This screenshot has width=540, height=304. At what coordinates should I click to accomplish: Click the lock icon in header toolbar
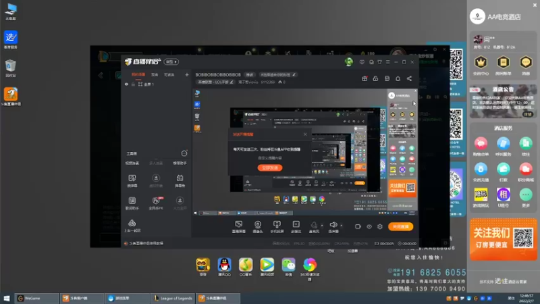pyautogui.click(x=375, y=78)
